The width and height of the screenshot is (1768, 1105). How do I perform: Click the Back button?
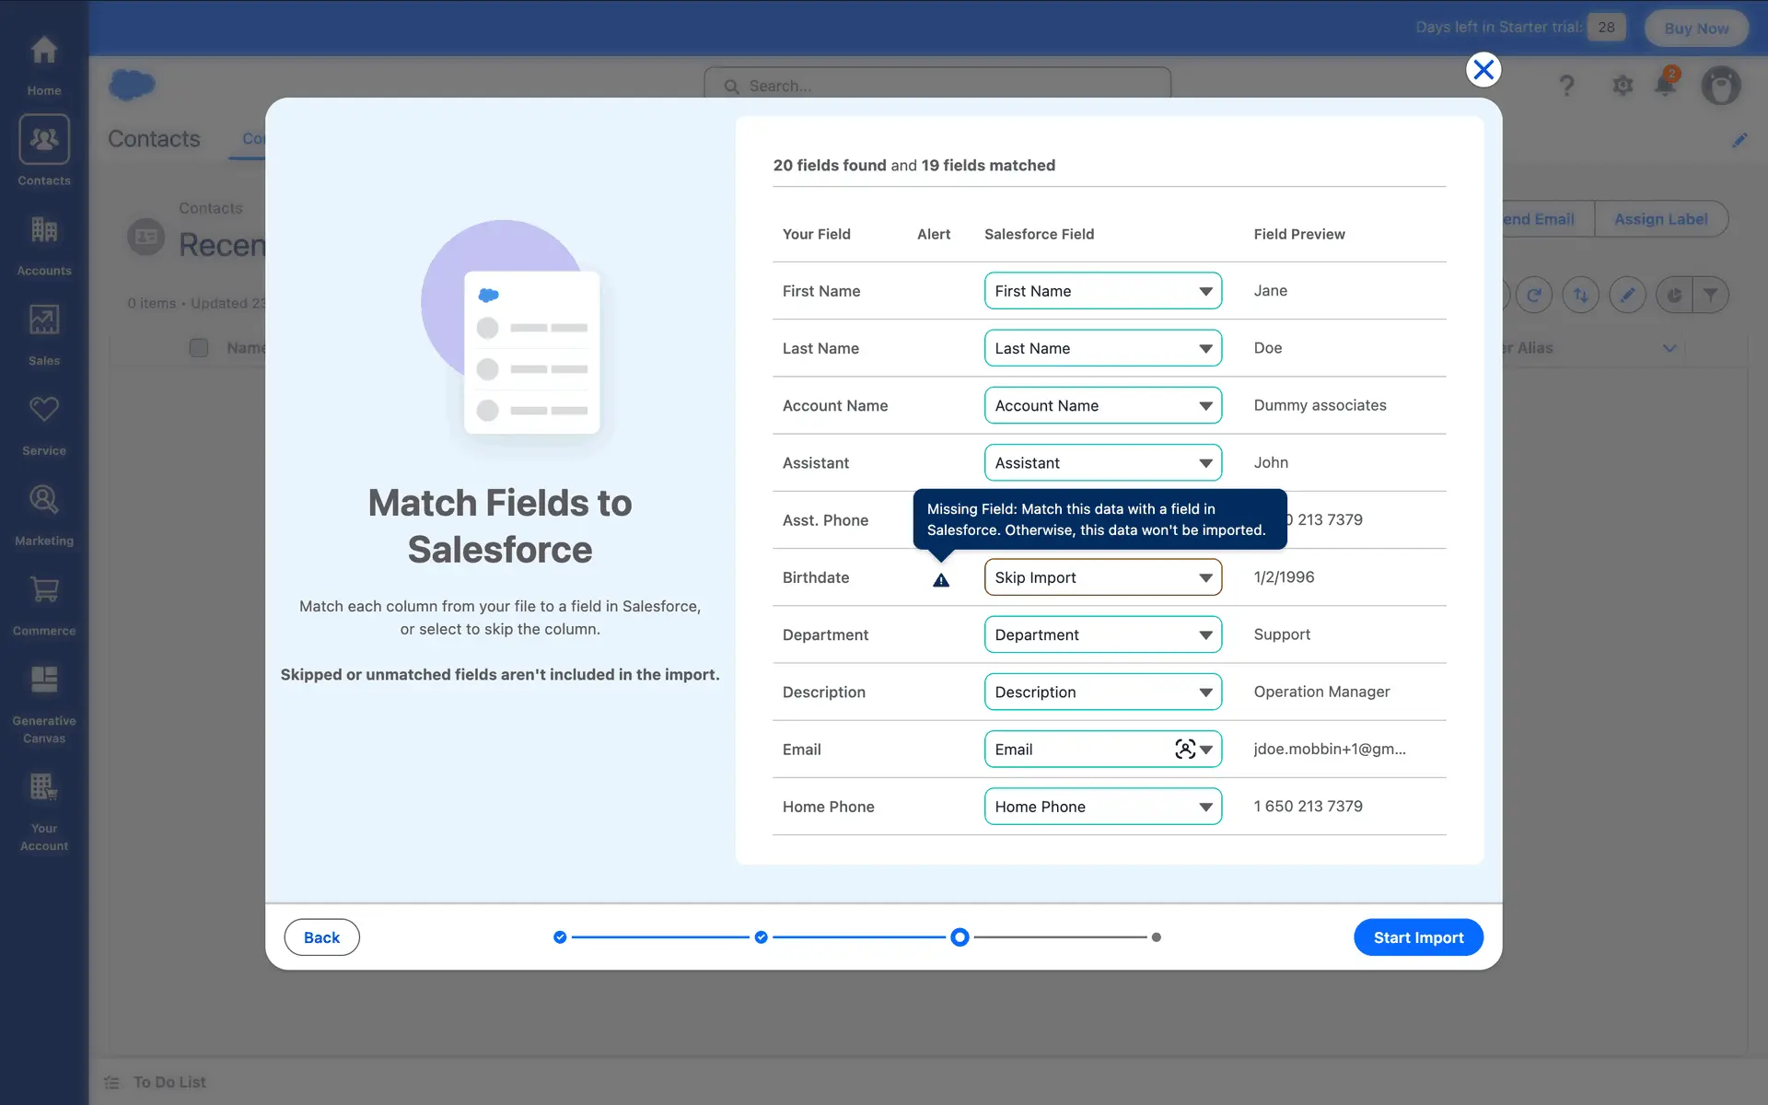[321, 937]
